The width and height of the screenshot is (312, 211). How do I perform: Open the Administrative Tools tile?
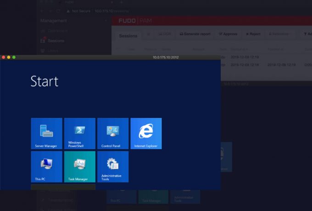[113, 167]
